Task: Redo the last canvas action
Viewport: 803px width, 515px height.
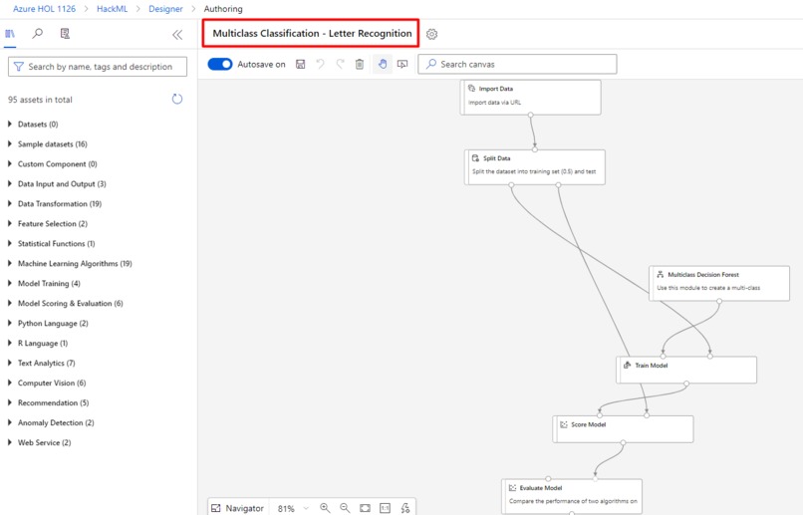Action: 340,64
